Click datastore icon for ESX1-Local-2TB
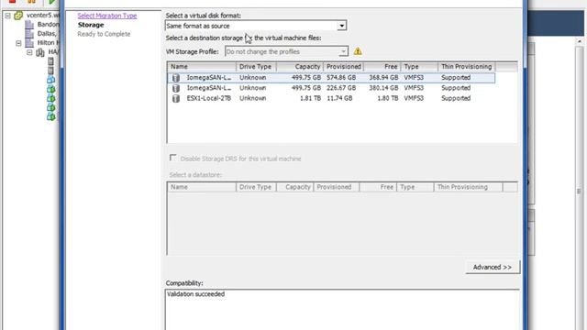The height and width of the screenshot is (330, 587). point(176,98)
